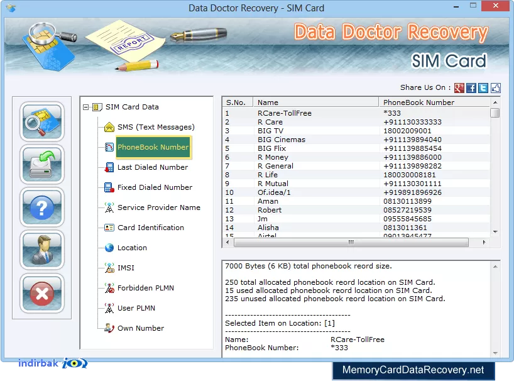Collapse the SIM Card Data tree node
The image size is (514, 381).
tap(85, 108)
